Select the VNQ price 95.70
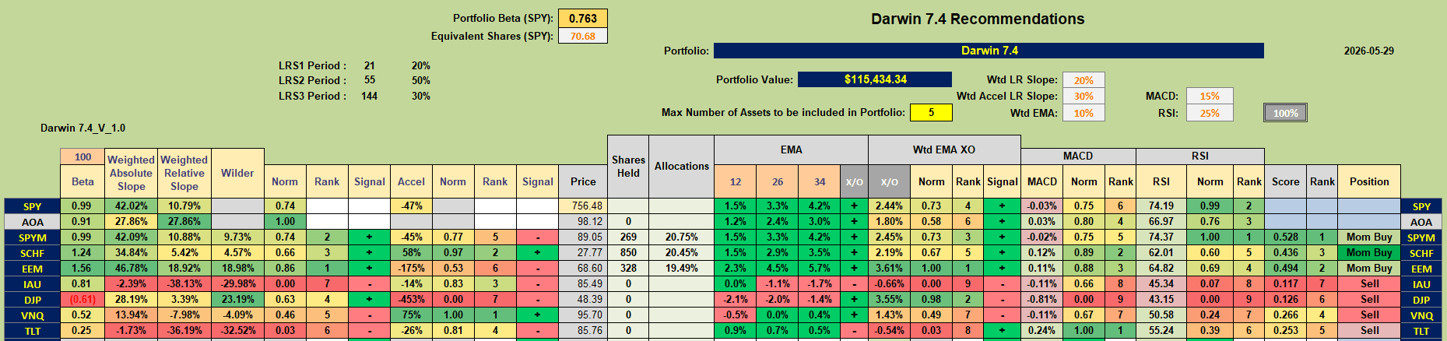The height and width of the screenshot is (341, 1447). pyautogui.click(x=583, y=315)
